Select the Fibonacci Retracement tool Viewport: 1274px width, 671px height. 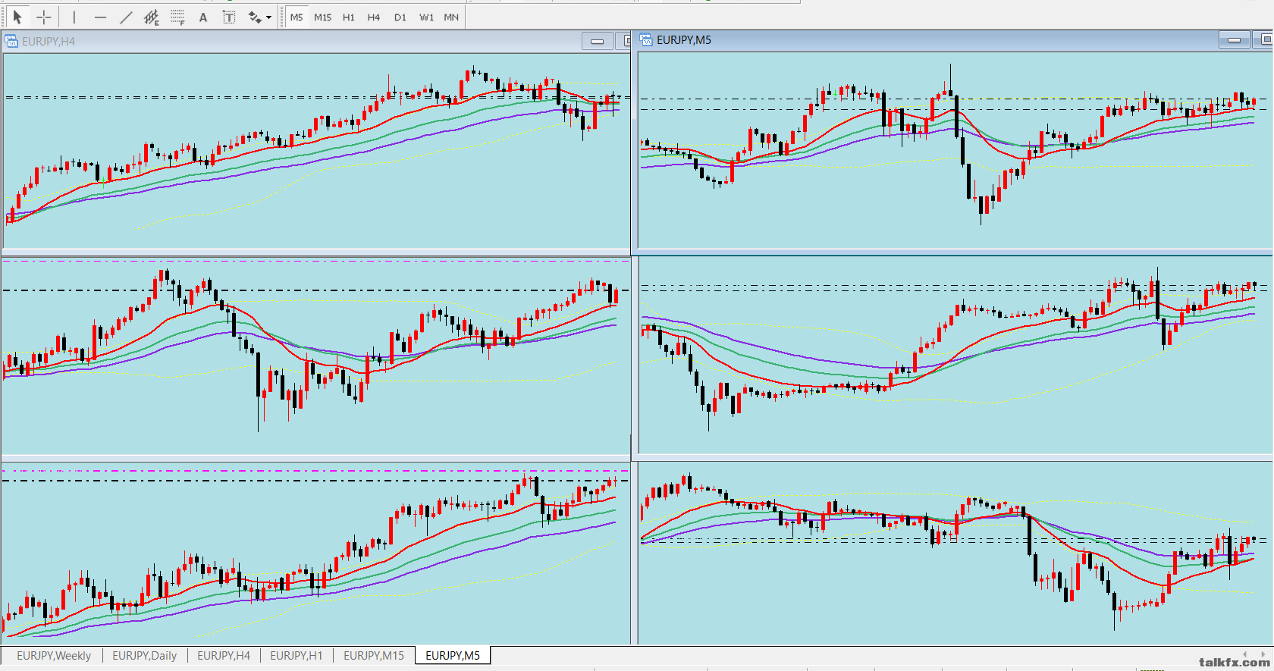pos(177,17)
